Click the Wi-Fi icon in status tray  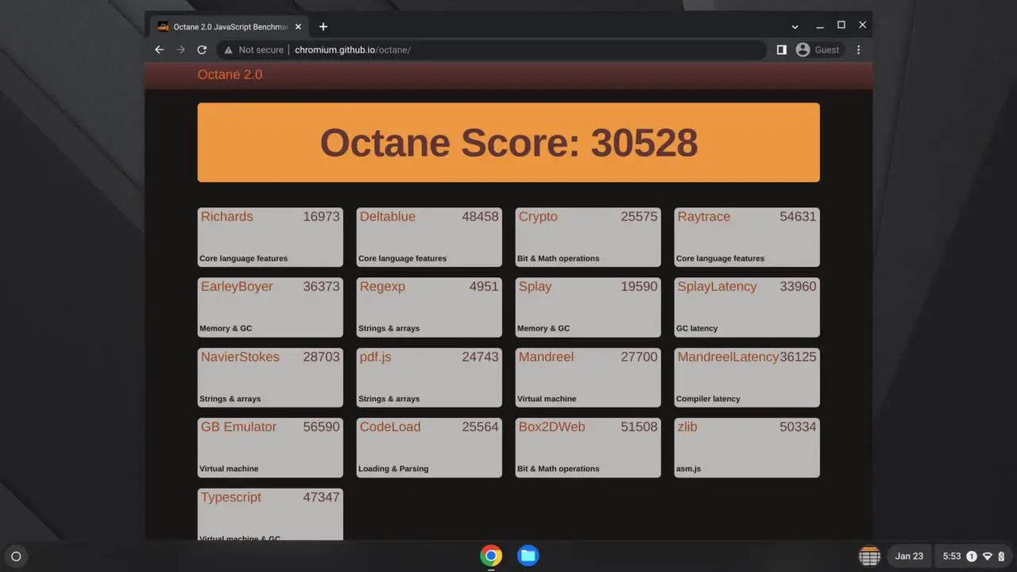tap(988, 556)
